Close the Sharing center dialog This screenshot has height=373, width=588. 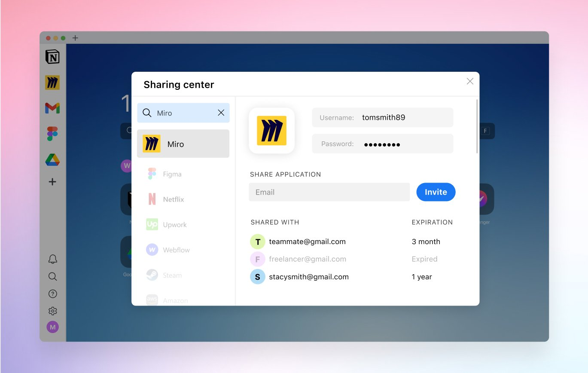[x=470, y=81]
